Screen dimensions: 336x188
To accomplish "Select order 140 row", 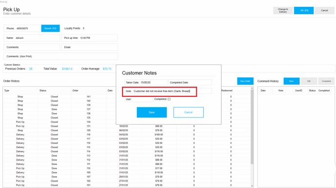I will point(126,101).
